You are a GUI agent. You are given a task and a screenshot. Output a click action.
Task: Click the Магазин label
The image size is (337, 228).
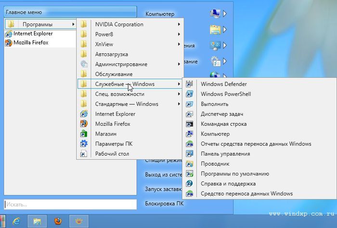pos(106,134)
